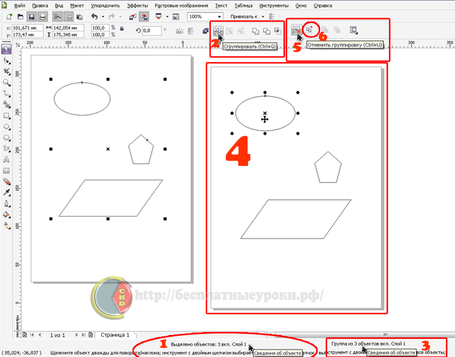Viewport: 455px width, 357px height.
Task: Click the Group (Сгруппировать) icon
Action: point(218,31)
